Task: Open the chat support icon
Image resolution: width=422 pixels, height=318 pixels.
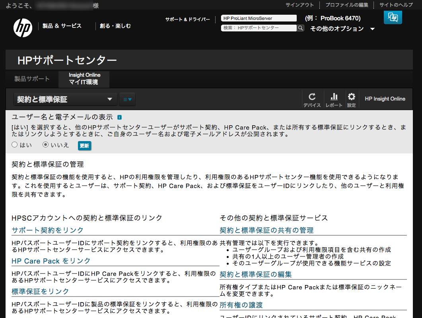Action: coord(393,17)
